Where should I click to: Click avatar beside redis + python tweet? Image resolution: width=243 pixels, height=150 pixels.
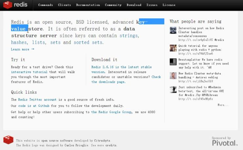point(173,48)
